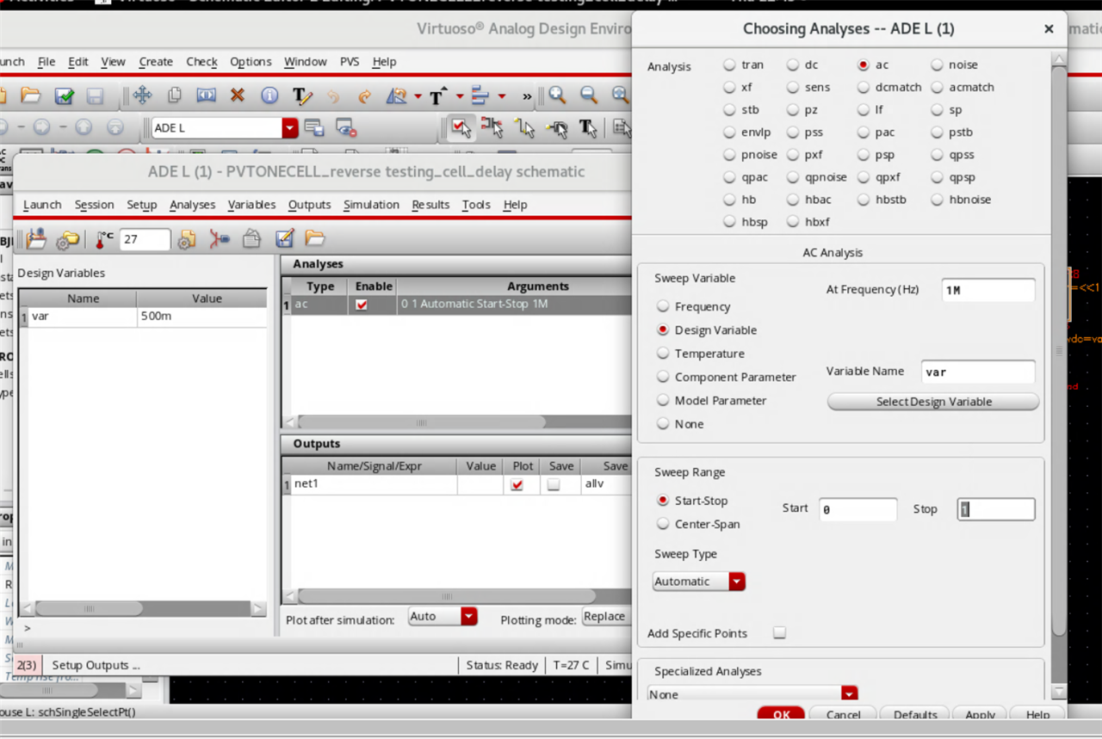Click the Zoom Out magnifier icon
1102x739 pixels.
click(589, 95)
